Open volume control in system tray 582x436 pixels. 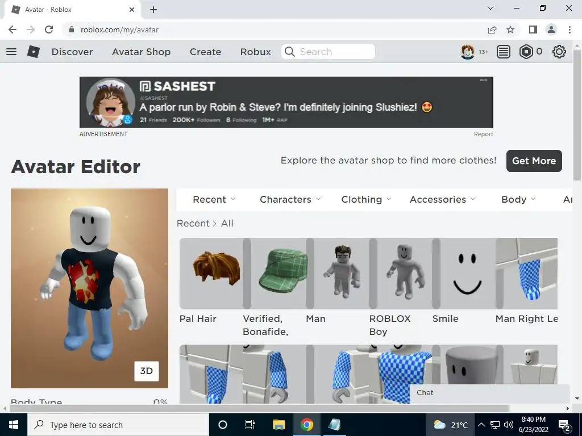[509, 425]
